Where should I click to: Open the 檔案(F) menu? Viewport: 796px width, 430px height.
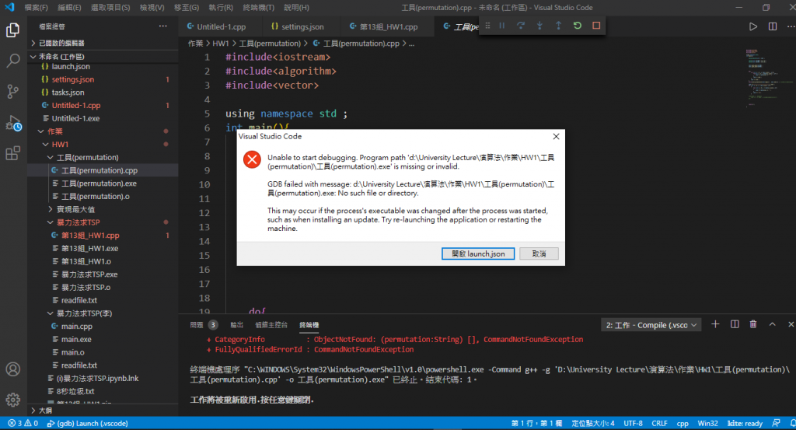pos(36,8)
